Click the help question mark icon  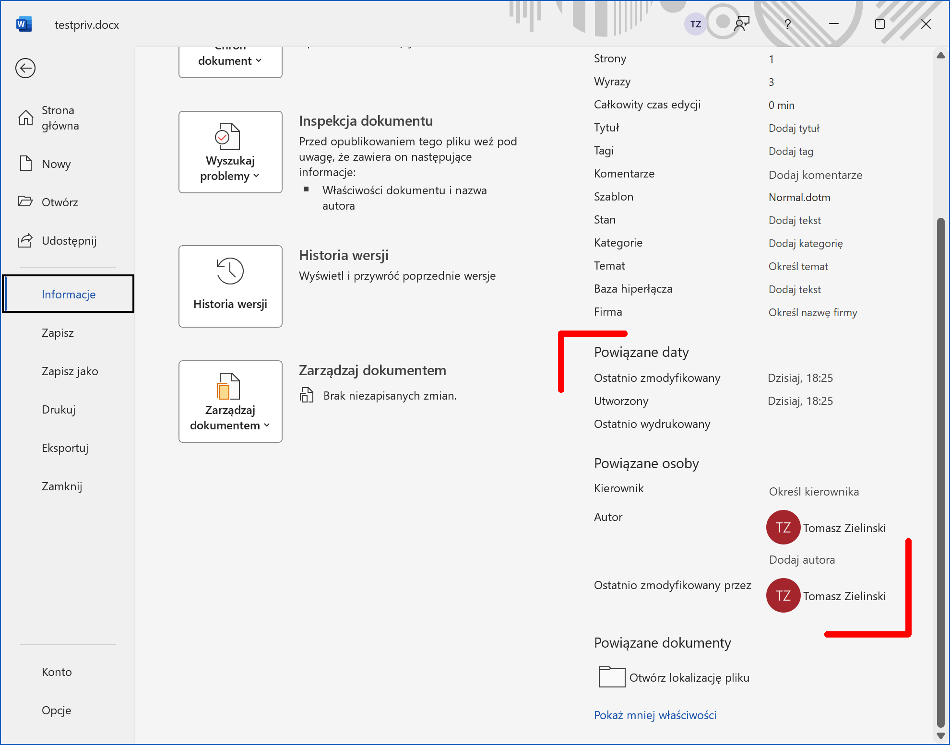pos(787,24)
